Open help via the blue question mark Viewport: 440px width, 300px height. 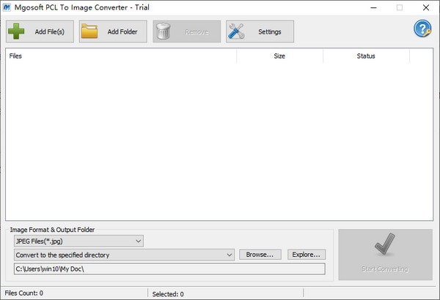click(422, 29)
